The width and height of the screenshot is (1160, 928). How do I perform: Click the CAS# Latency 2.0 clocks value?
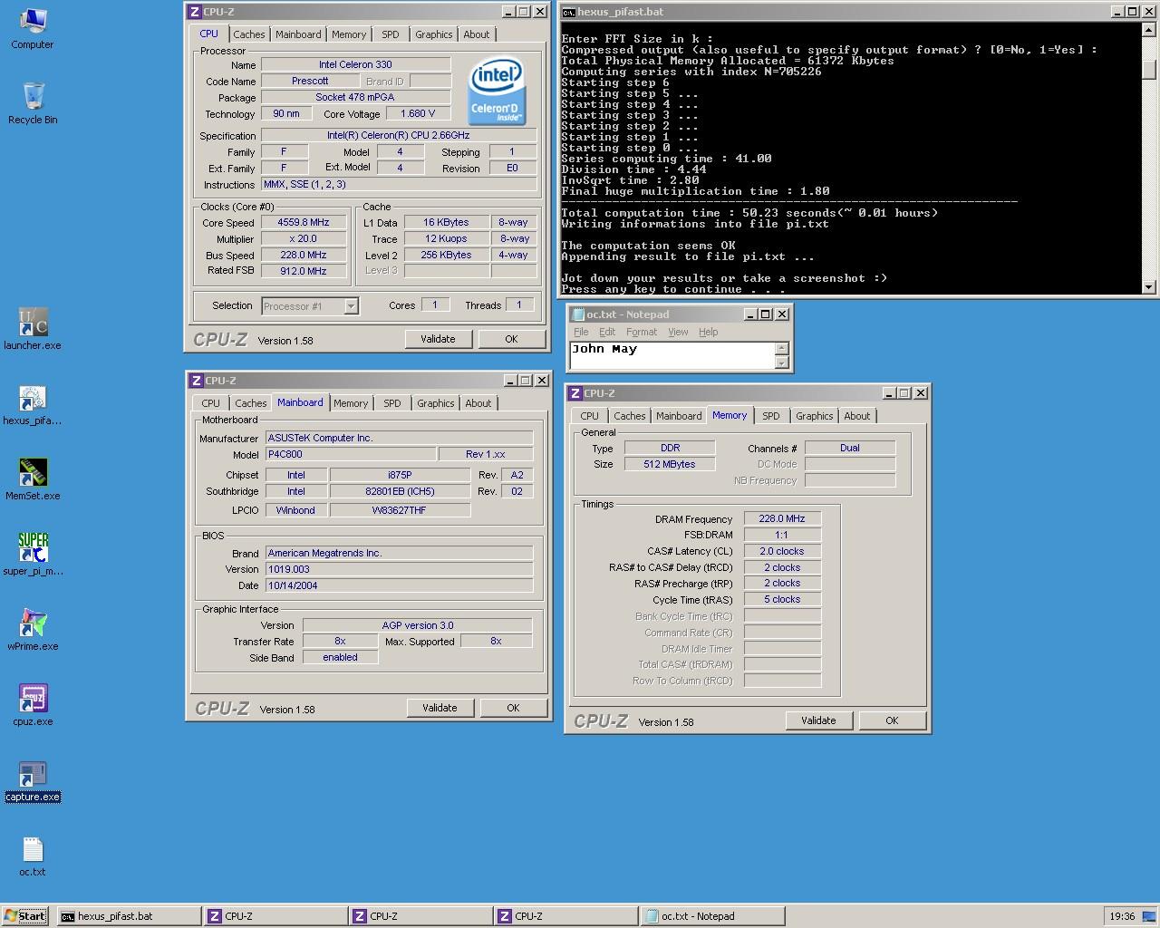point(782,551)
